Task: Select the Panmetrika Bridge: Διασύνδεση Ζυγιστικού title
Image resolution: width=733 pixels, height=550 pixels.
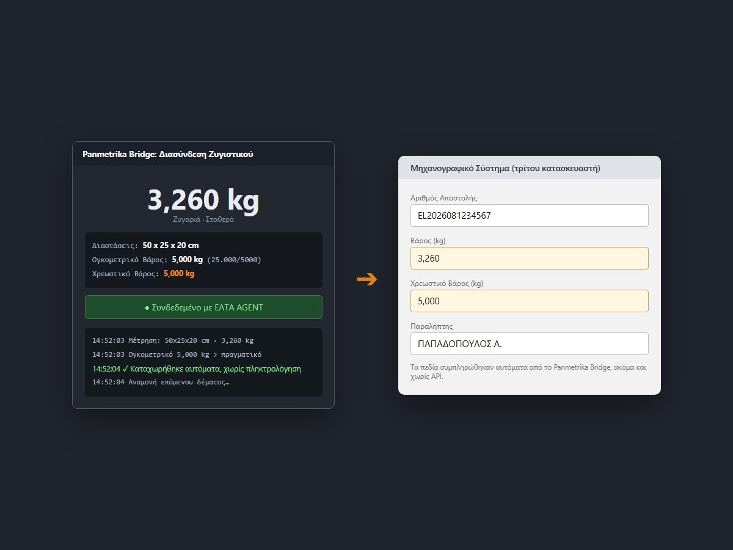Action: pyautogui.click(x=168, y=154)
